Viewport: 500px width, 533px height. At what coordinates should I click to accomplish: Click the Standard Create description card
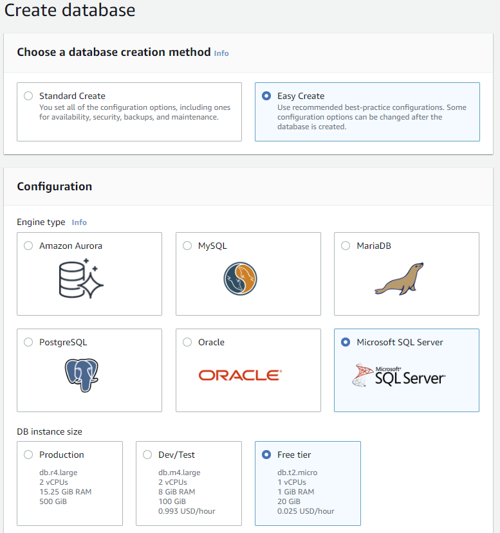tap(129, 112)
